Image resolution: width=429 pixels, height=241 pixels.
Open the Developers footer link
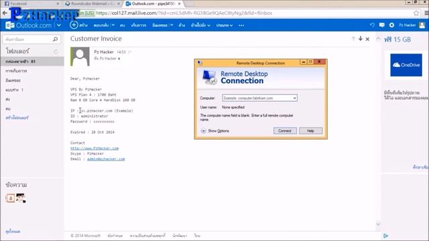click(x=180, y=236)
